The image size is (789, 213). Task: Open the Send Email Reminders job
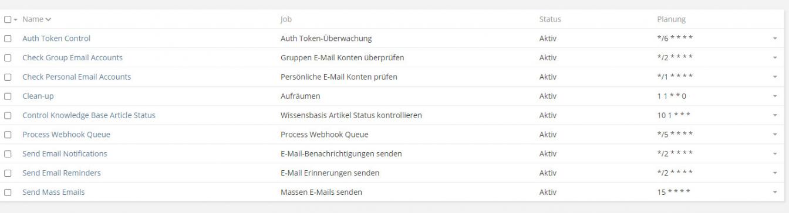point(62,173)
